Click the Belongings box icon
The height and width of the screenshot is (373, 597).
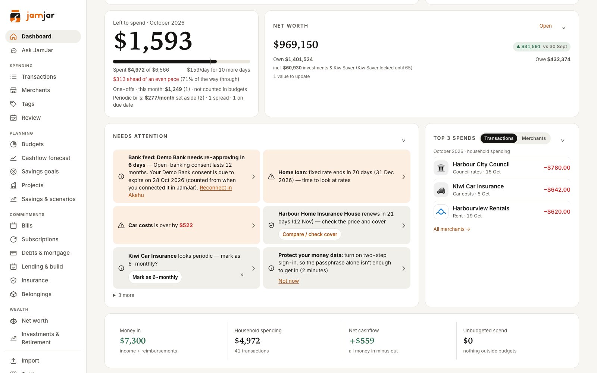tap(13, 294)
